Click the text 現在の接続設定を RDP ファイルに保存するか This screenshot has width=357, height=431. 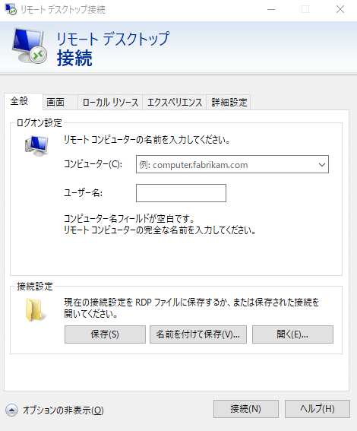[144, 303]
